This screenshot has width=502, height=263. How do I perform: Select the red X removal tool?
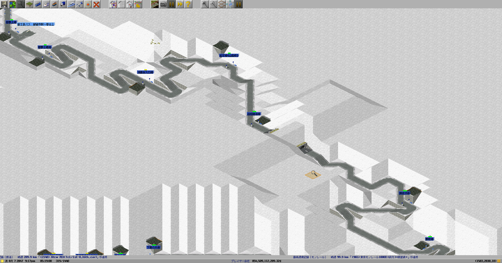[96, 4]
